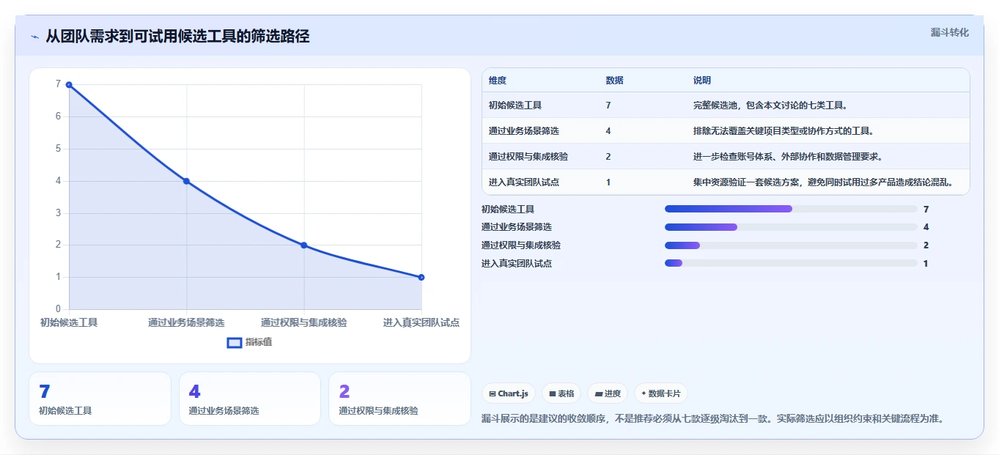This screenshot has height=455, width=999.
Task: Click the 表格 tag chip
Action: click(561, 393)
